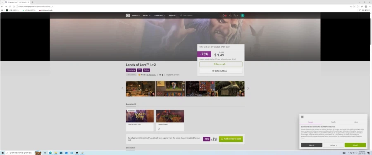Viewport: 372px width, 155px height.
Task: Open the second screenshot thumbnail
Action: (170, 89)
